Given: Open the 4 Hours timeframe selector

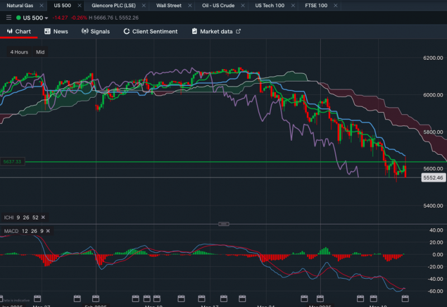Looking at the screenshot, I should pyautogui.click(x=19, y=52).
